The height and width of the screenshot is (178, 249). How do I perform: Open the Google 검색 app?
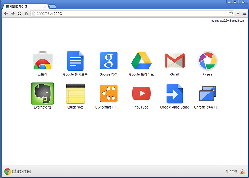click(x=109, y=61)
